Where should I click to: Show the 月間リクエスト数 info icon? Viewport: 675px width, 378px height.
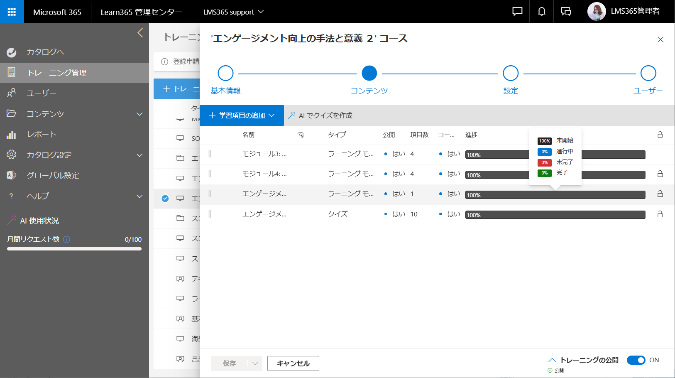pyautogui.click(x=66, y=239)
